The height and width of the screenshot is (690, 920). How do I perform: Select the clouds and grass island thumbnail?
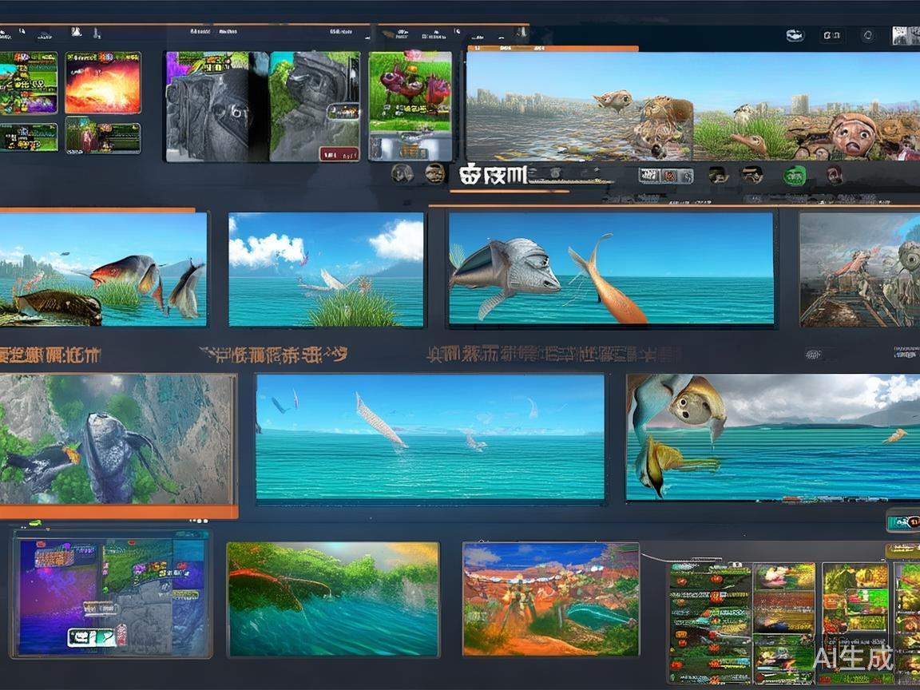coord(326,268)
